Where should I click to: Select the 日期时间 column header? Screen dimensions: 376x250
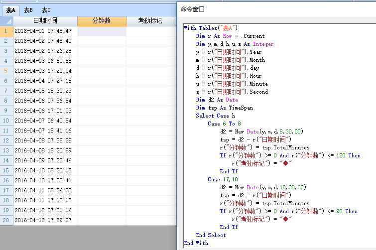[x=45, y=21]
